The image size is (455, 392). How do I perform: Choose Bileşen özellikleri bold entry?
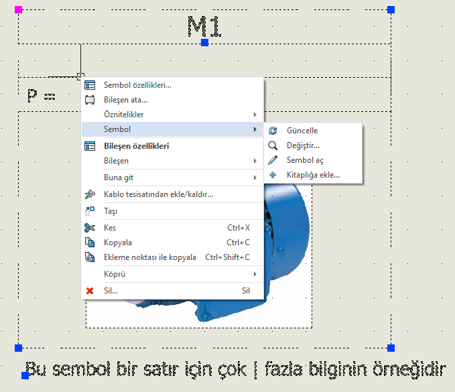[x=136, y=146]
